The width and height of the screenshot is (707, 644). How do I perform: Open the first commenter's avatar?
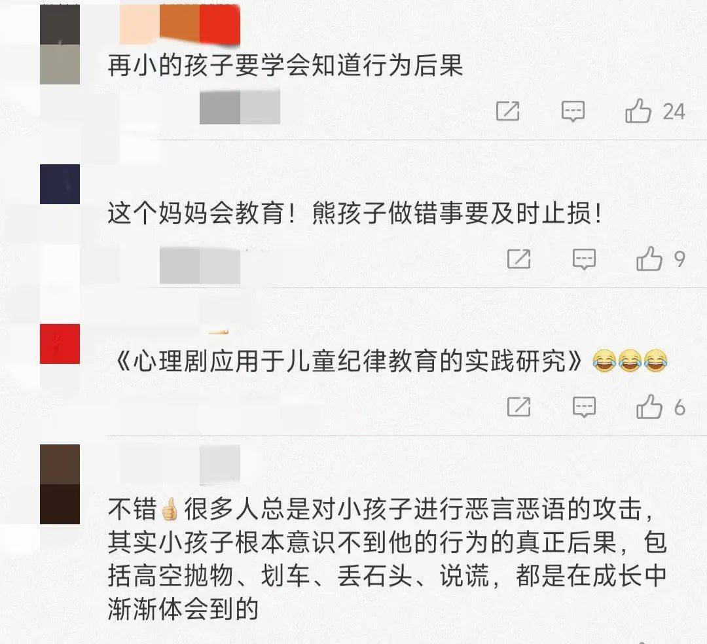point(60,45)
